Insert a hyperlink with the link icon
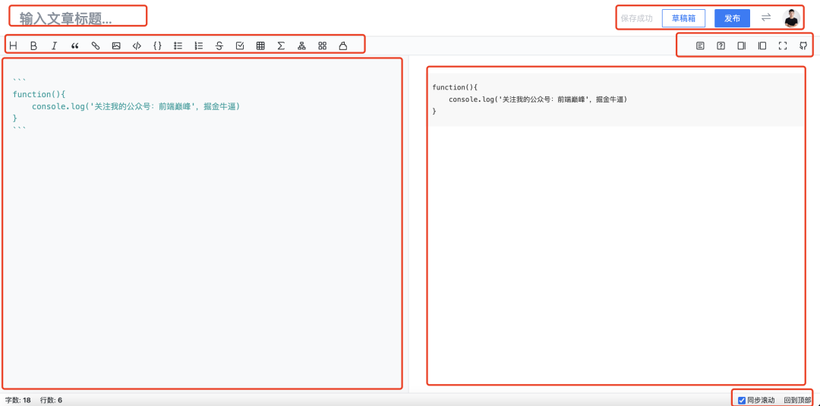Viewport: 820px width, 406px height. coord(95,46)
